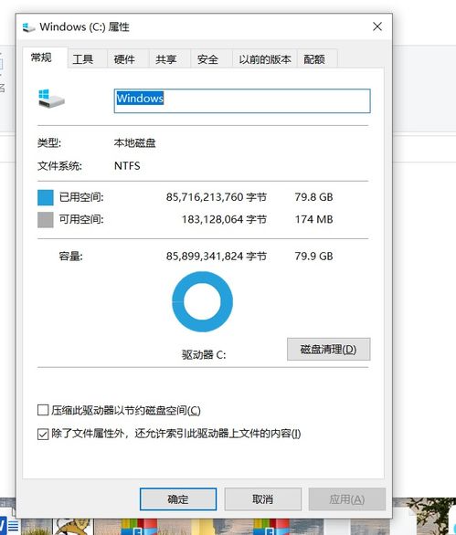Click the 本地磁盘 type value

point(135,142)
